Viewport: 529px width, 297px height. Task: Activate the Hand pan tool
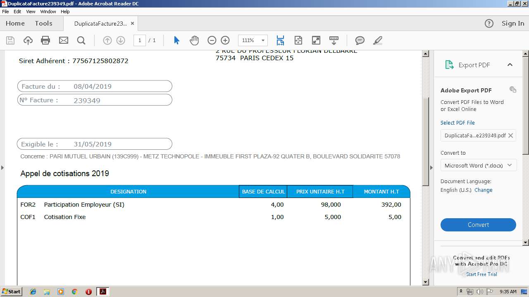click(194, 40)
